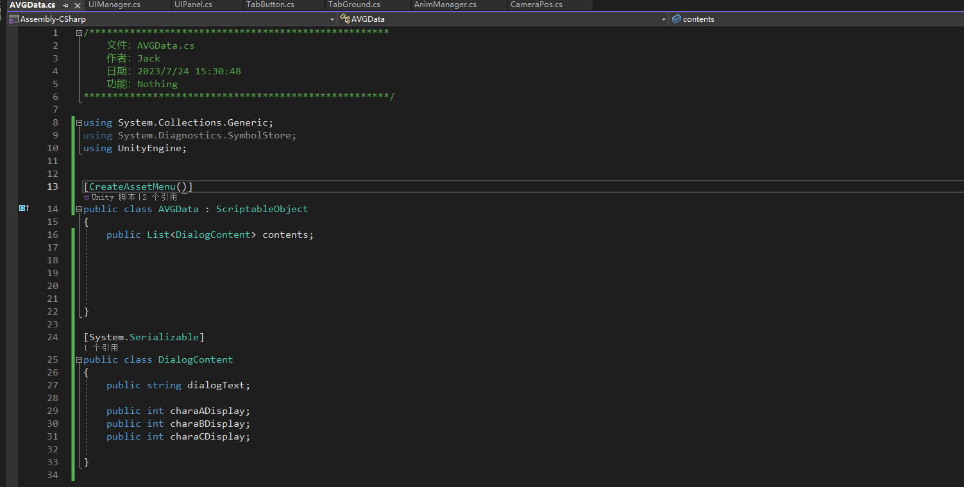Viewport: 964px width, 487px height.
Task: Click the pin icon on AVGData.cs tab
Action: pos(65,5)
